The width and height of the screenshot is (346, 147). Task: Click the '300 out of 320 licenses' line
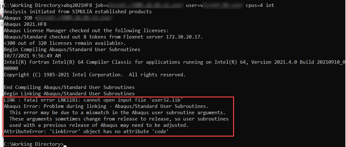click(x=65, y=43)
